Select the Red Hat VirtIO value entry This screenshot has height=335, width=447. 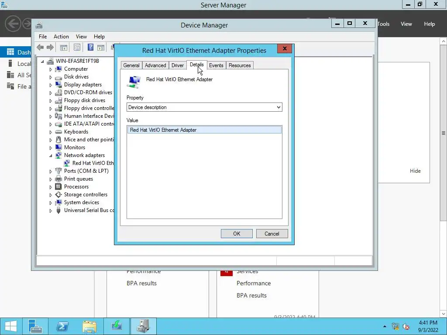(204, 130)
